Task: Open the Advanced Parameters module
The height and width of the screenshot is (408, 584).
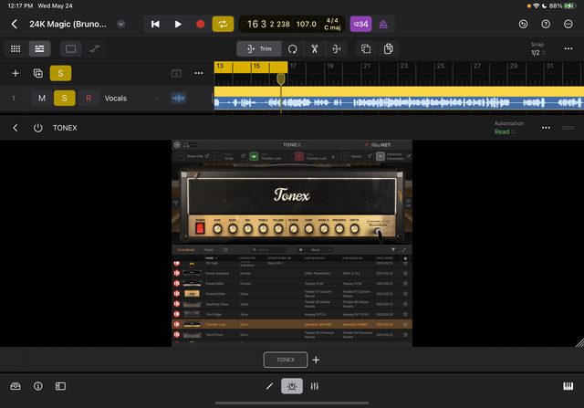Action: click(x=381, y=156)
